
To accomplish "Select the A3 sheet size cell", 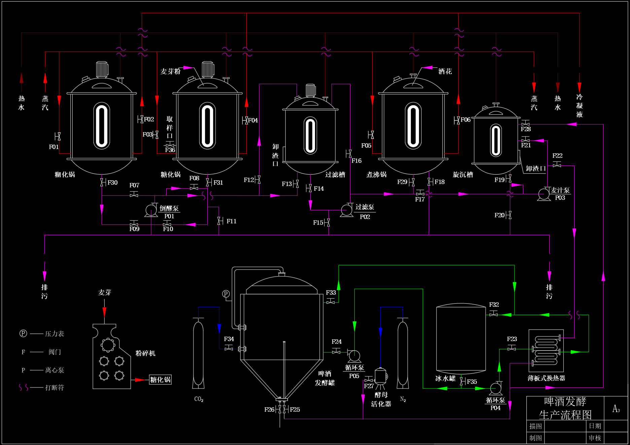I will [x=616, y=408].
